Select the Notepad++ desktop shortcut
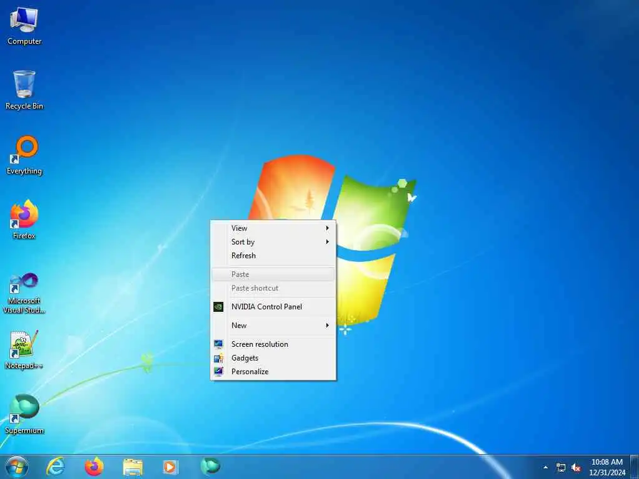The width and height of the screenshot is (639, 479). click(x=24, y=349)
